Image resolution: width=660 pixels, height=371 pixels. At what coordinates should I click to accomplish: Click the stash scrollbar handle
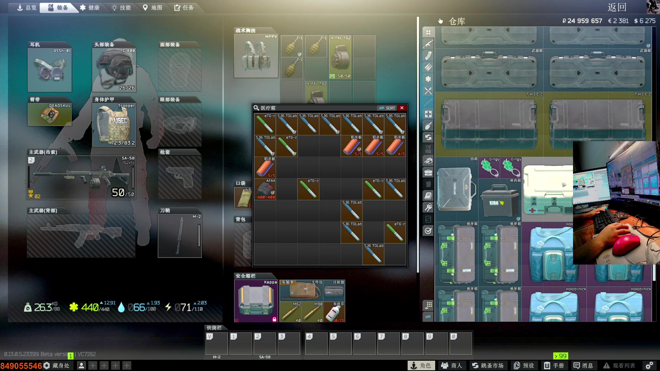click(654, 273)
